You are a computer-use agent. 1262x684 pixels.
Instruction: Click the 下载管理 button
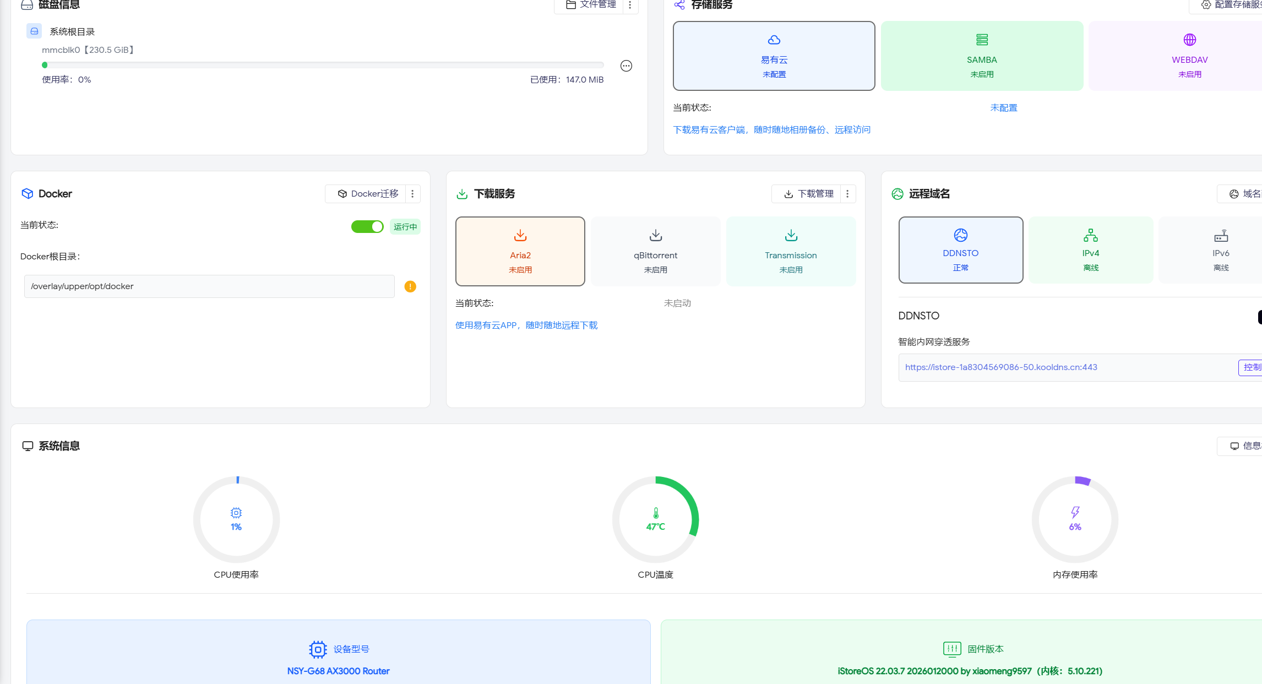point(808,194)
